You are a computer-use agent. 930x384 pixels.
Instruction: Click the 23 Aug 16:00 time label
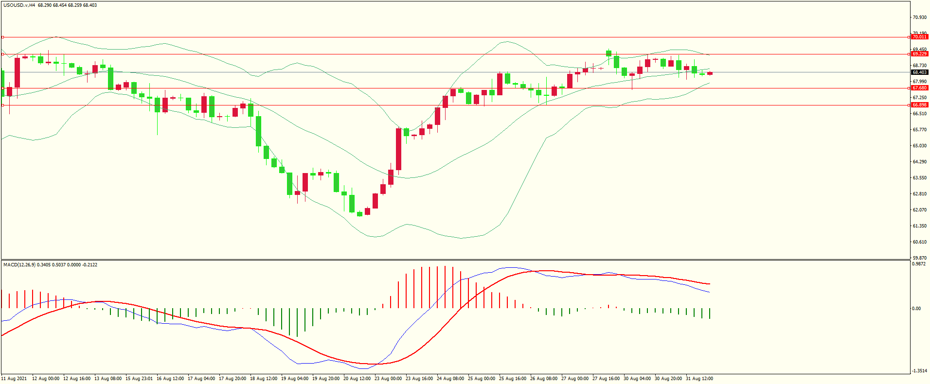[x=419, y=379]
